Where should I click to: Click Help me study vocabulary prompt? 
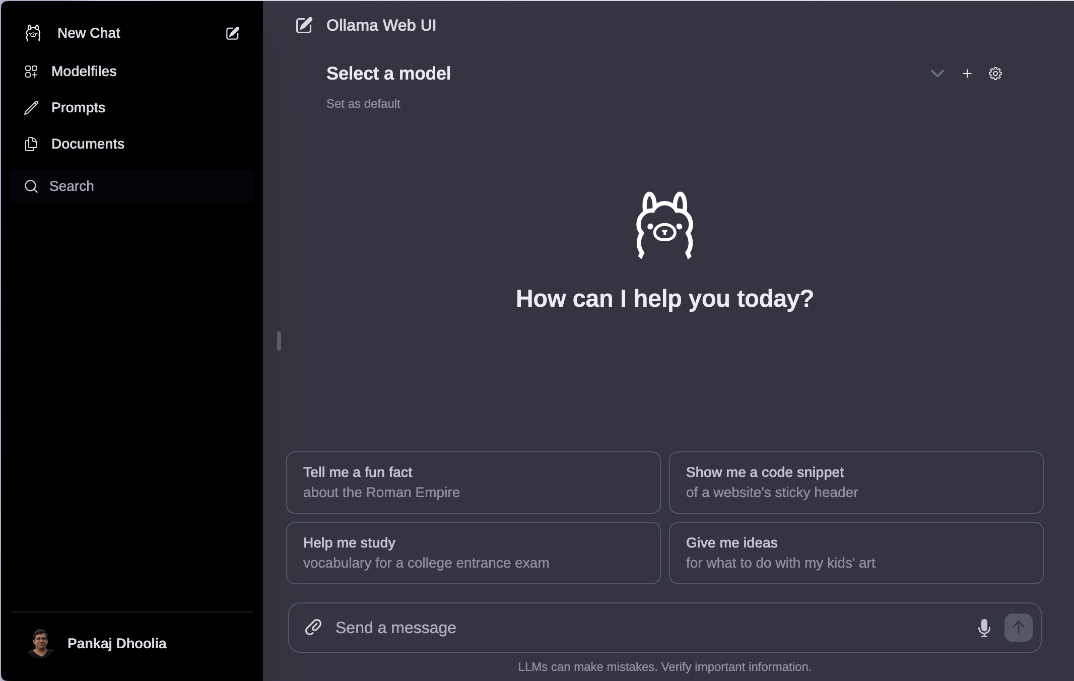[x=473, y=553]
